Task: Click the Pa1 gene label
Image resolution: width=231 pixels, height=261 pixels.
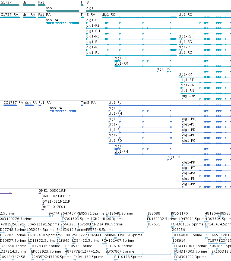Action: click(41, 2)
